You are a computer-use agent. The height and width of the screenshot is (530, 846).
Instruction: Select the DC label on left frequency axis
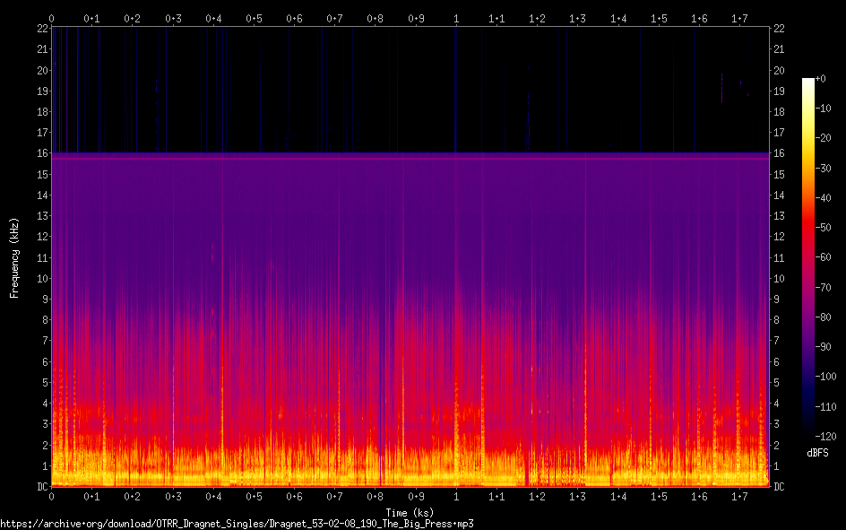[x=40, y=486]
